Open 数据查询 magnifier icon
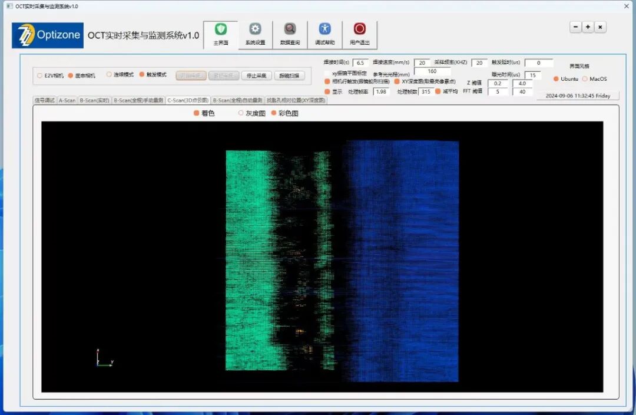The height and width of the screenshot is (415, 636). pyautogui.click(x=290, y=30)
